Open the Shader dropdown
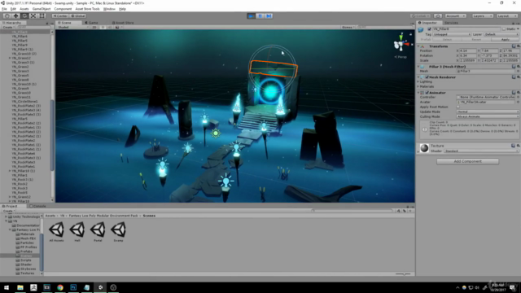Screen dimensions: 521x293 481,151
